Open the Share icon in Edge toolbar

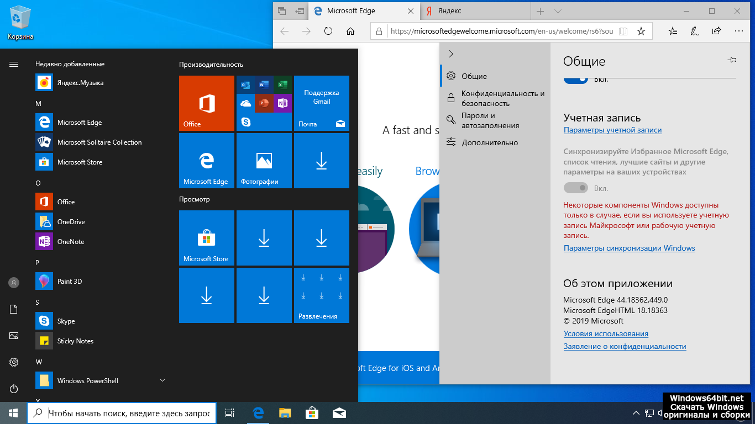tap(716, 31)
